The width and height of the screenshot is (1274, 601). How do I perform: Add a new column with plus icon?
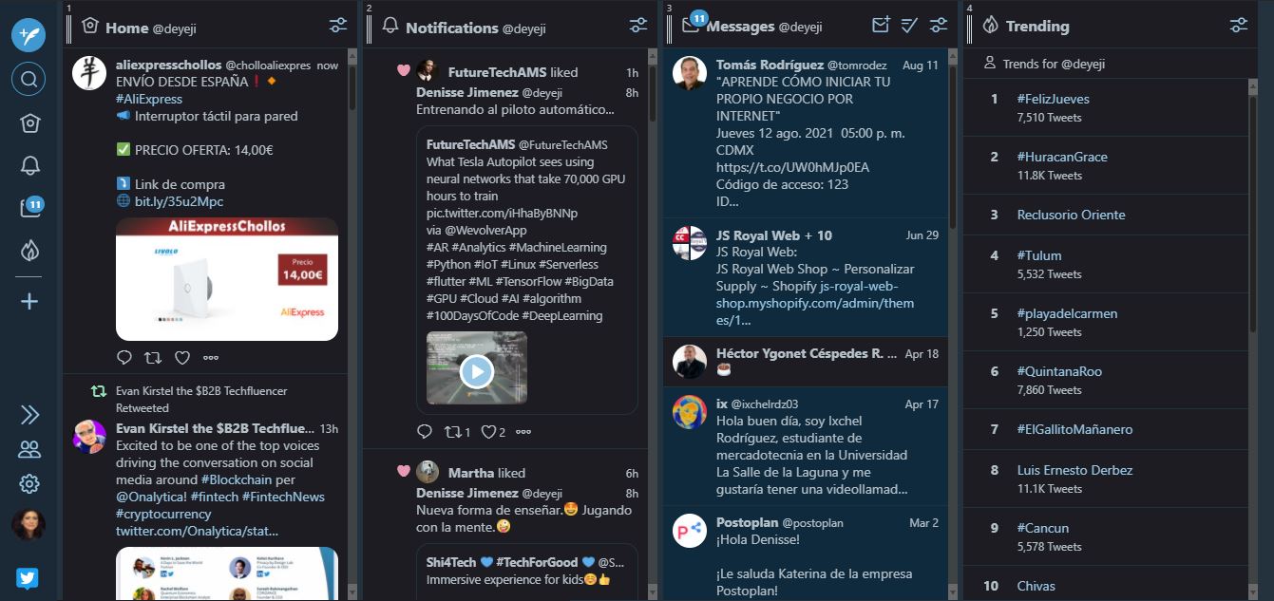click(x=29, y=302)
